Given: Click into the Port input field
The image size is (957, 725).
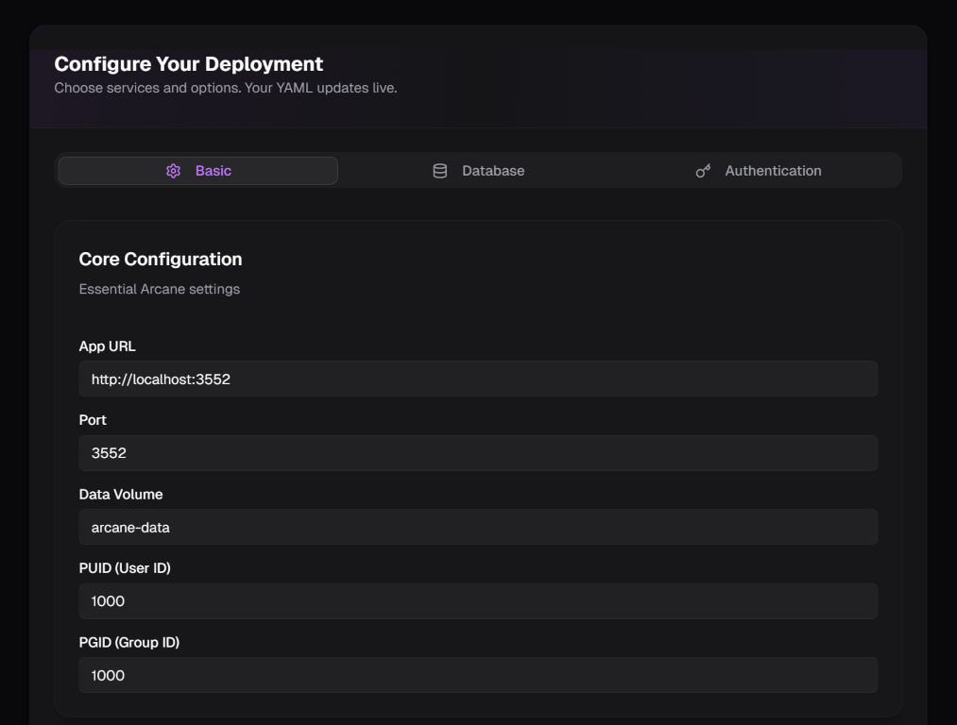Looking at the screenshot, I should [x=478, y=453].
